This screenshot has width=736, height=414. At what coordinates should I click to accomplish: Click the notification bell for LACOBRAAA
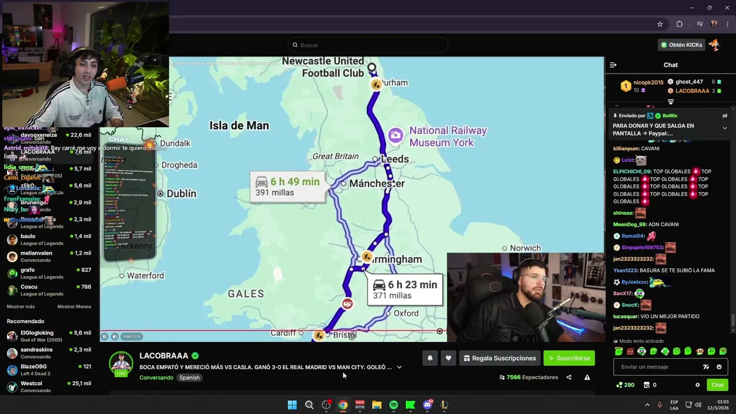pyautogui.click(x=430, y=358)
